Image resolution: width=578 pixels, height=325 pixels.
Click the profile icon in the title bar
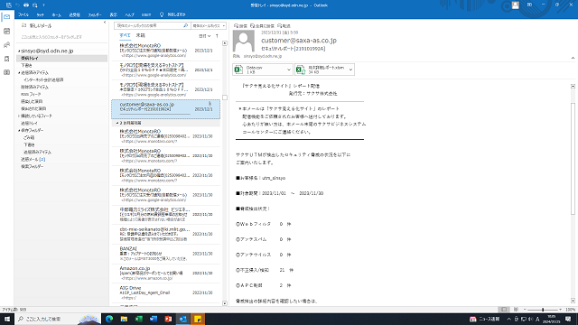pyautogui.click(x=516, y=5)
